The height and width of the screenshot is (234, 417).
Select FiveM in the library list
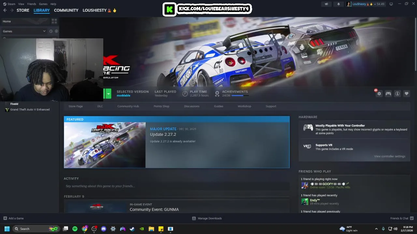point(14,104)
